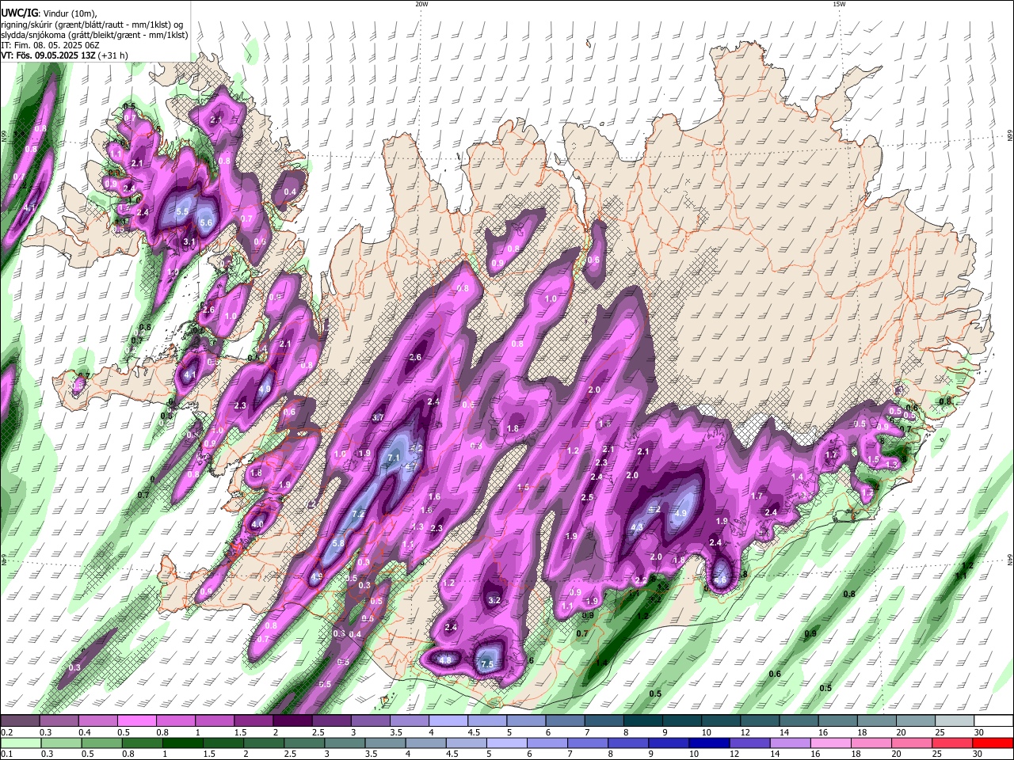
Task: Click the 7.5 precipitation value near the south coast
Action: [487, 664]
